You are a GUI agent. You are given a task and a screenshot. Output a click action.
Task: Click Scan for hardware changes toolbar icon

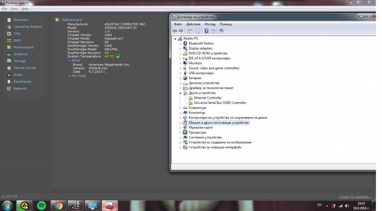pos(222,31)
